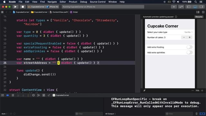Click the step out icon
This screenshot has width=206, height=116.
(28, 95)
